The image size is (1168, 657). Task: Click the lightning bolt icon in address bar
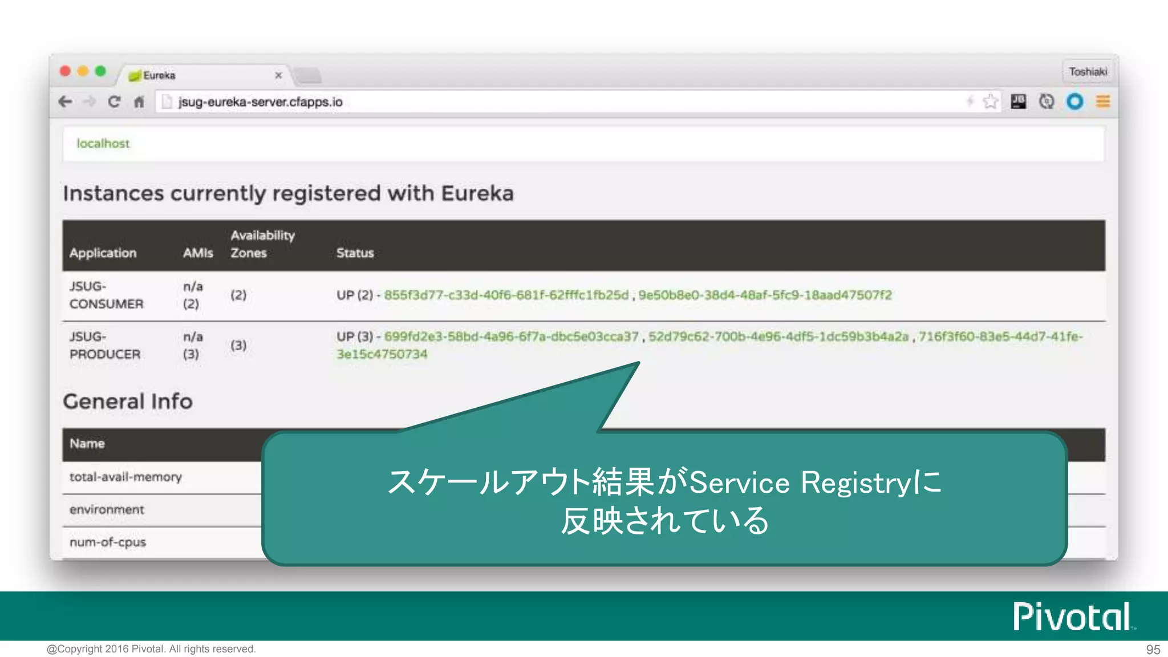point(970,102)
